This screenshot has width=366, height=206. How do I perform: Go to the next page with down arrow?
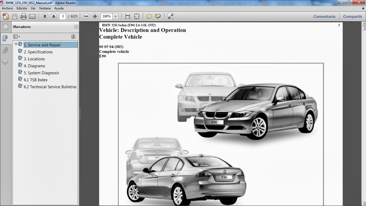tap(54, 16)
